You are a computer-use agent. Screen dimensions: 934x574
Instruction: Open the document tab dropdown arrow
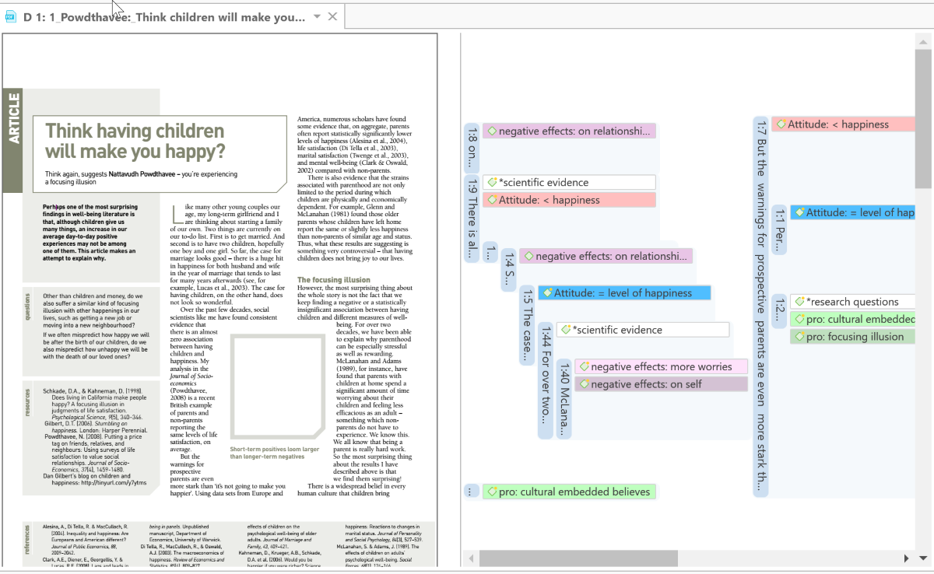[x=318, y=17]
